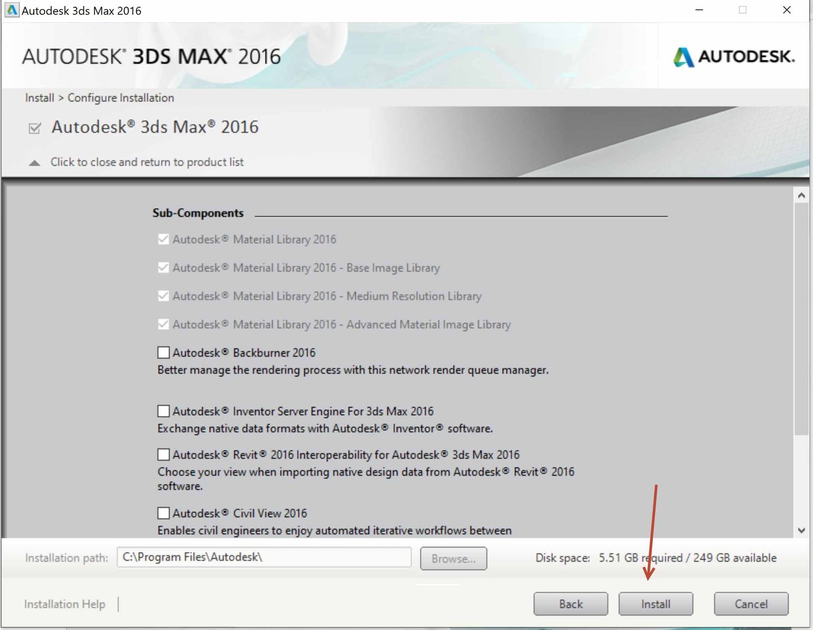Click the collapse arrow above product list

pyautogui.click(x=34, y=163)
